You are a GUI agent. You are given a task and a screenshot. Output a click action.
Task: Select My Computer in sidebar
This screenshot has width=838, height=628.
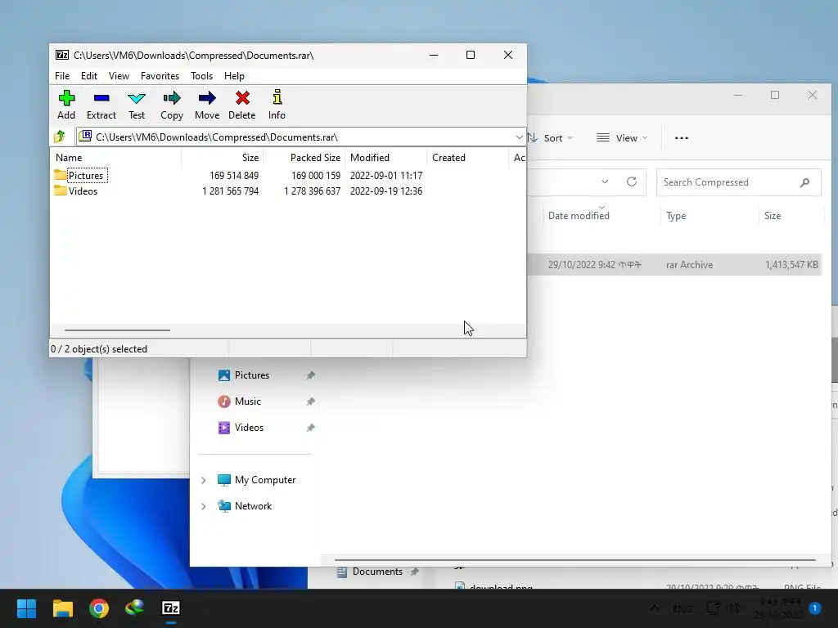point(256,480)
